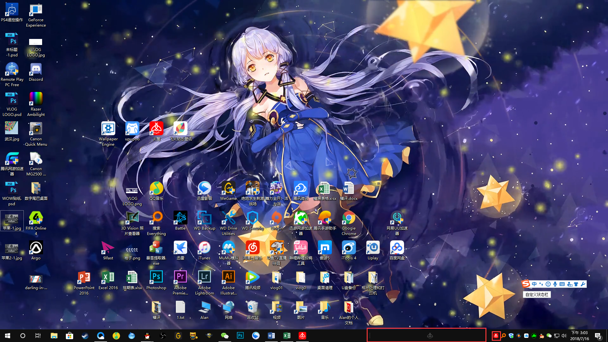Select the iTools 4 desktop icon
608x342 pixels.
(x=349, y=250)
